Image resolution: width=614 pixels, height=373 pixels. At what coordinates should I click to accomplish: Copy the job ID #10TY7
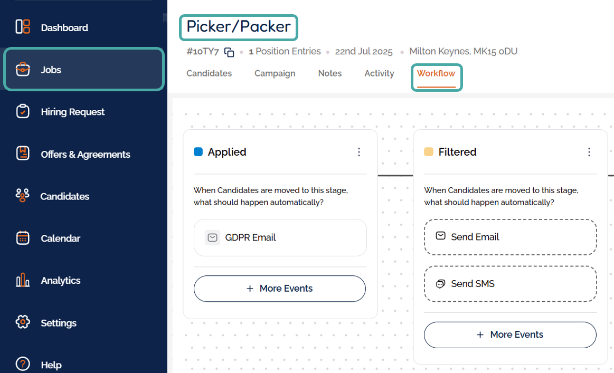229,52
